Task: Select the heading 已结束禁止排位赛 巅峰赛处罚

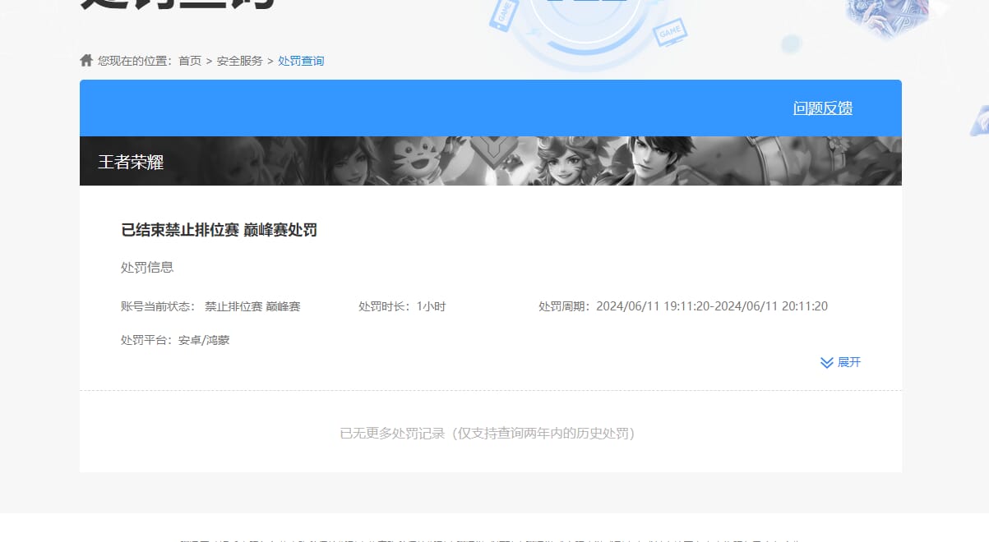Action: [x=220, y=230]
